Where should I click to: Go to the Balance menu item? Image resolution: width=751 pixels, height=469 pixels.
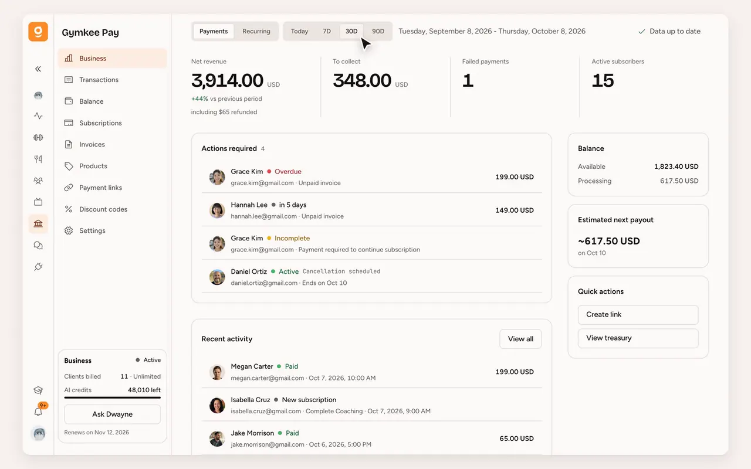click(112, 101)
